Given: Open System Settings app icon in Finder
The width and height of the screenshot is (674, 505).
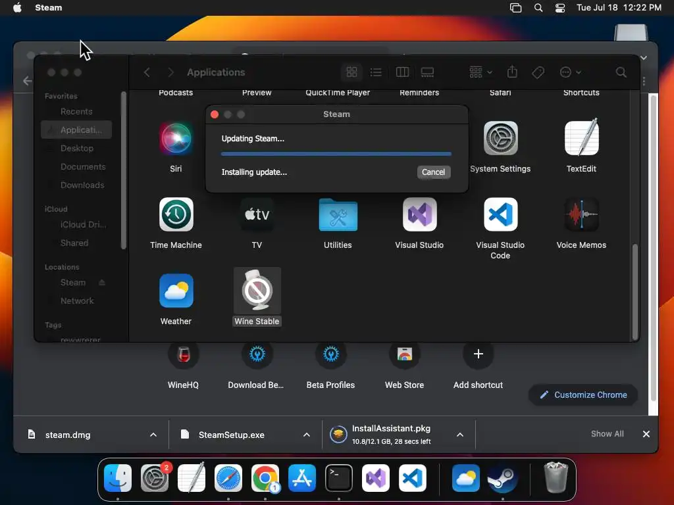Looking at the screenshot, I should [500, 138].
